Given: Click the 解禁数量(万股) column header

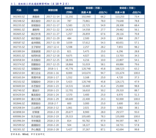Looking at the screenshot, I should 69,10.
